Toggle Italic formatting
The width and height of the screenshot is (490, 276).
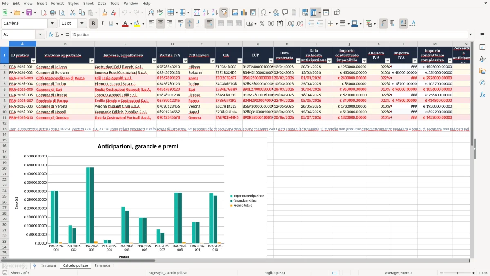coord(102,24)
